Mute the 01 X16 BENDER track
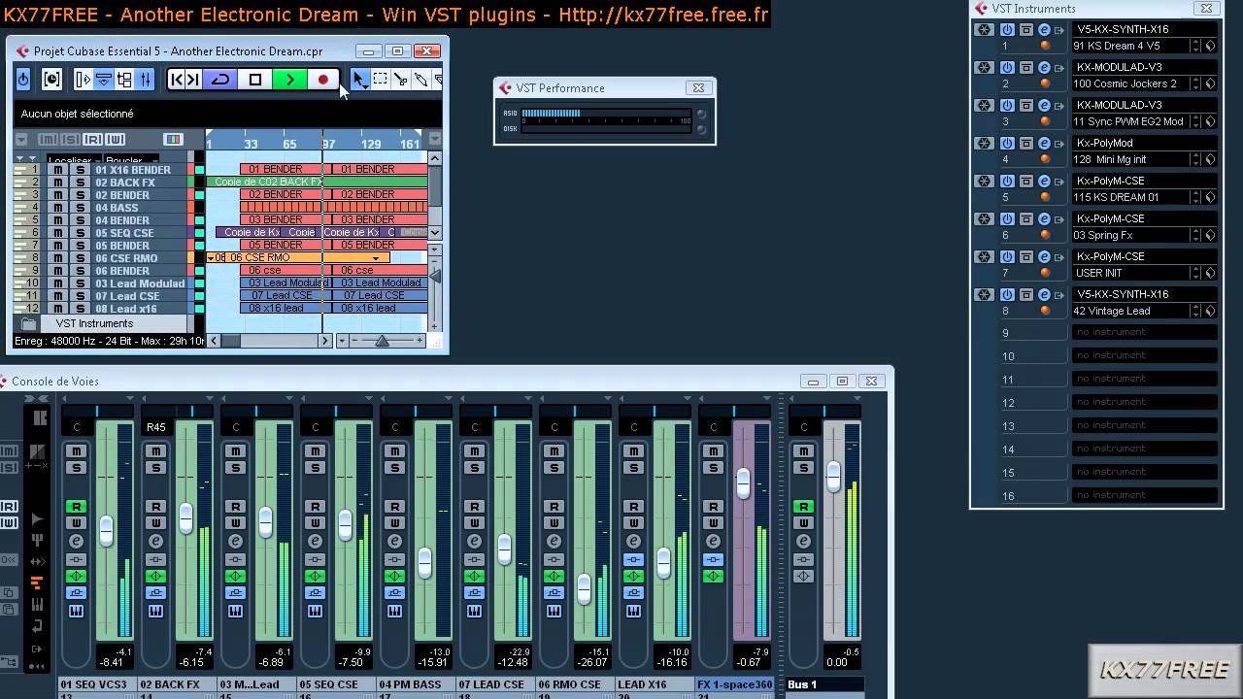1243x699 pixels. coord(58,170)
